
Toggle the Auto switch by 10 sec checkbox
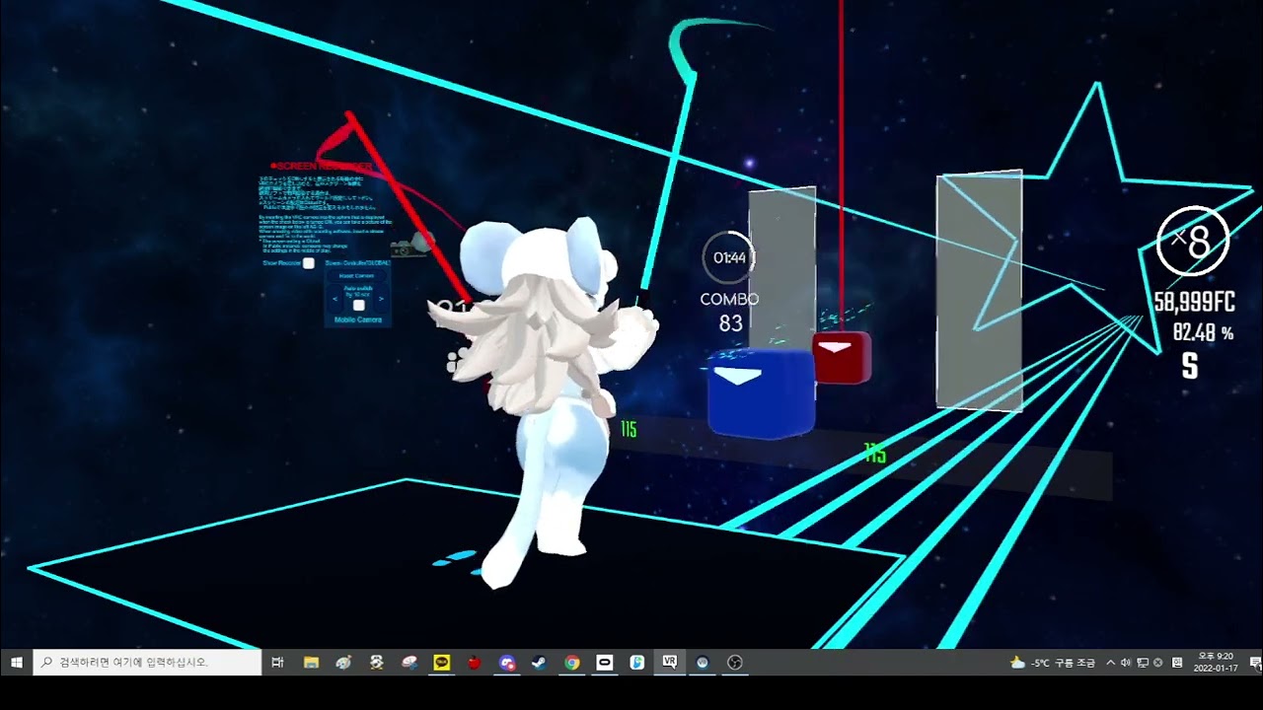[358, 306]
